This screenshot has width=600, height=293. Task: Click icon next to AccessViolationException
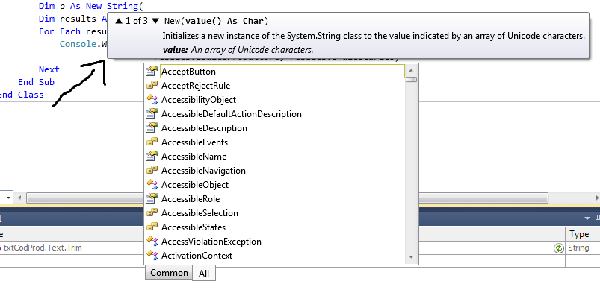tap(152, 241)
